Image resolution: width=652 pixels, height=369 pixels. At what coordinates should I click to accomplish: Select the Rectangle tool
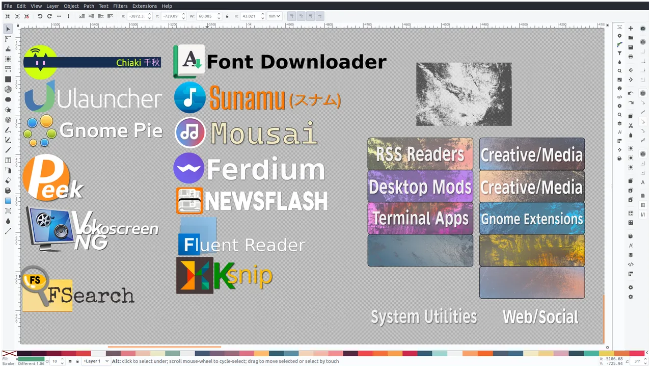point(8,80)
